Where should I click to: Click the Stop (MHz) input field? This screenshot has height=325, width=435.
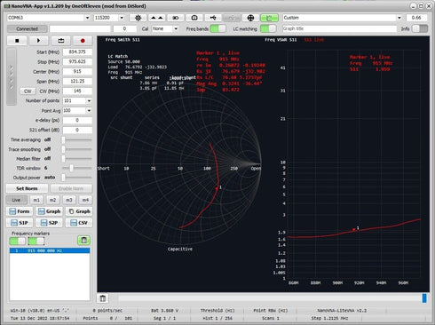coord(77,61)
